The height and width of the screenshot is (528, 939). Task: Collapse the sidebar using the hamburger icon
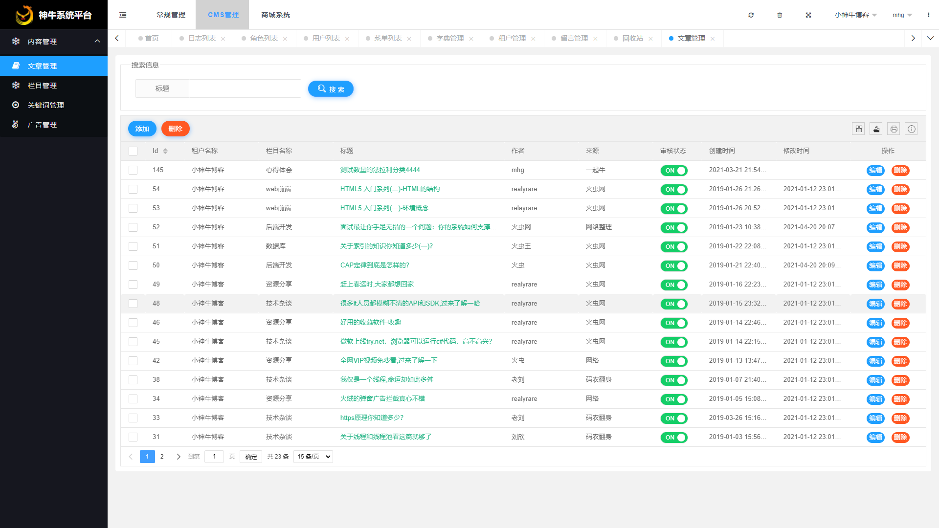[122, 15]
